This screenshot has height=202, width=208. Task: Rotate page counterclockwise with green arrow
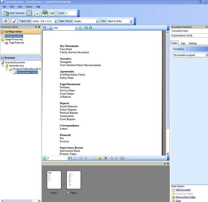coord(86,28)
